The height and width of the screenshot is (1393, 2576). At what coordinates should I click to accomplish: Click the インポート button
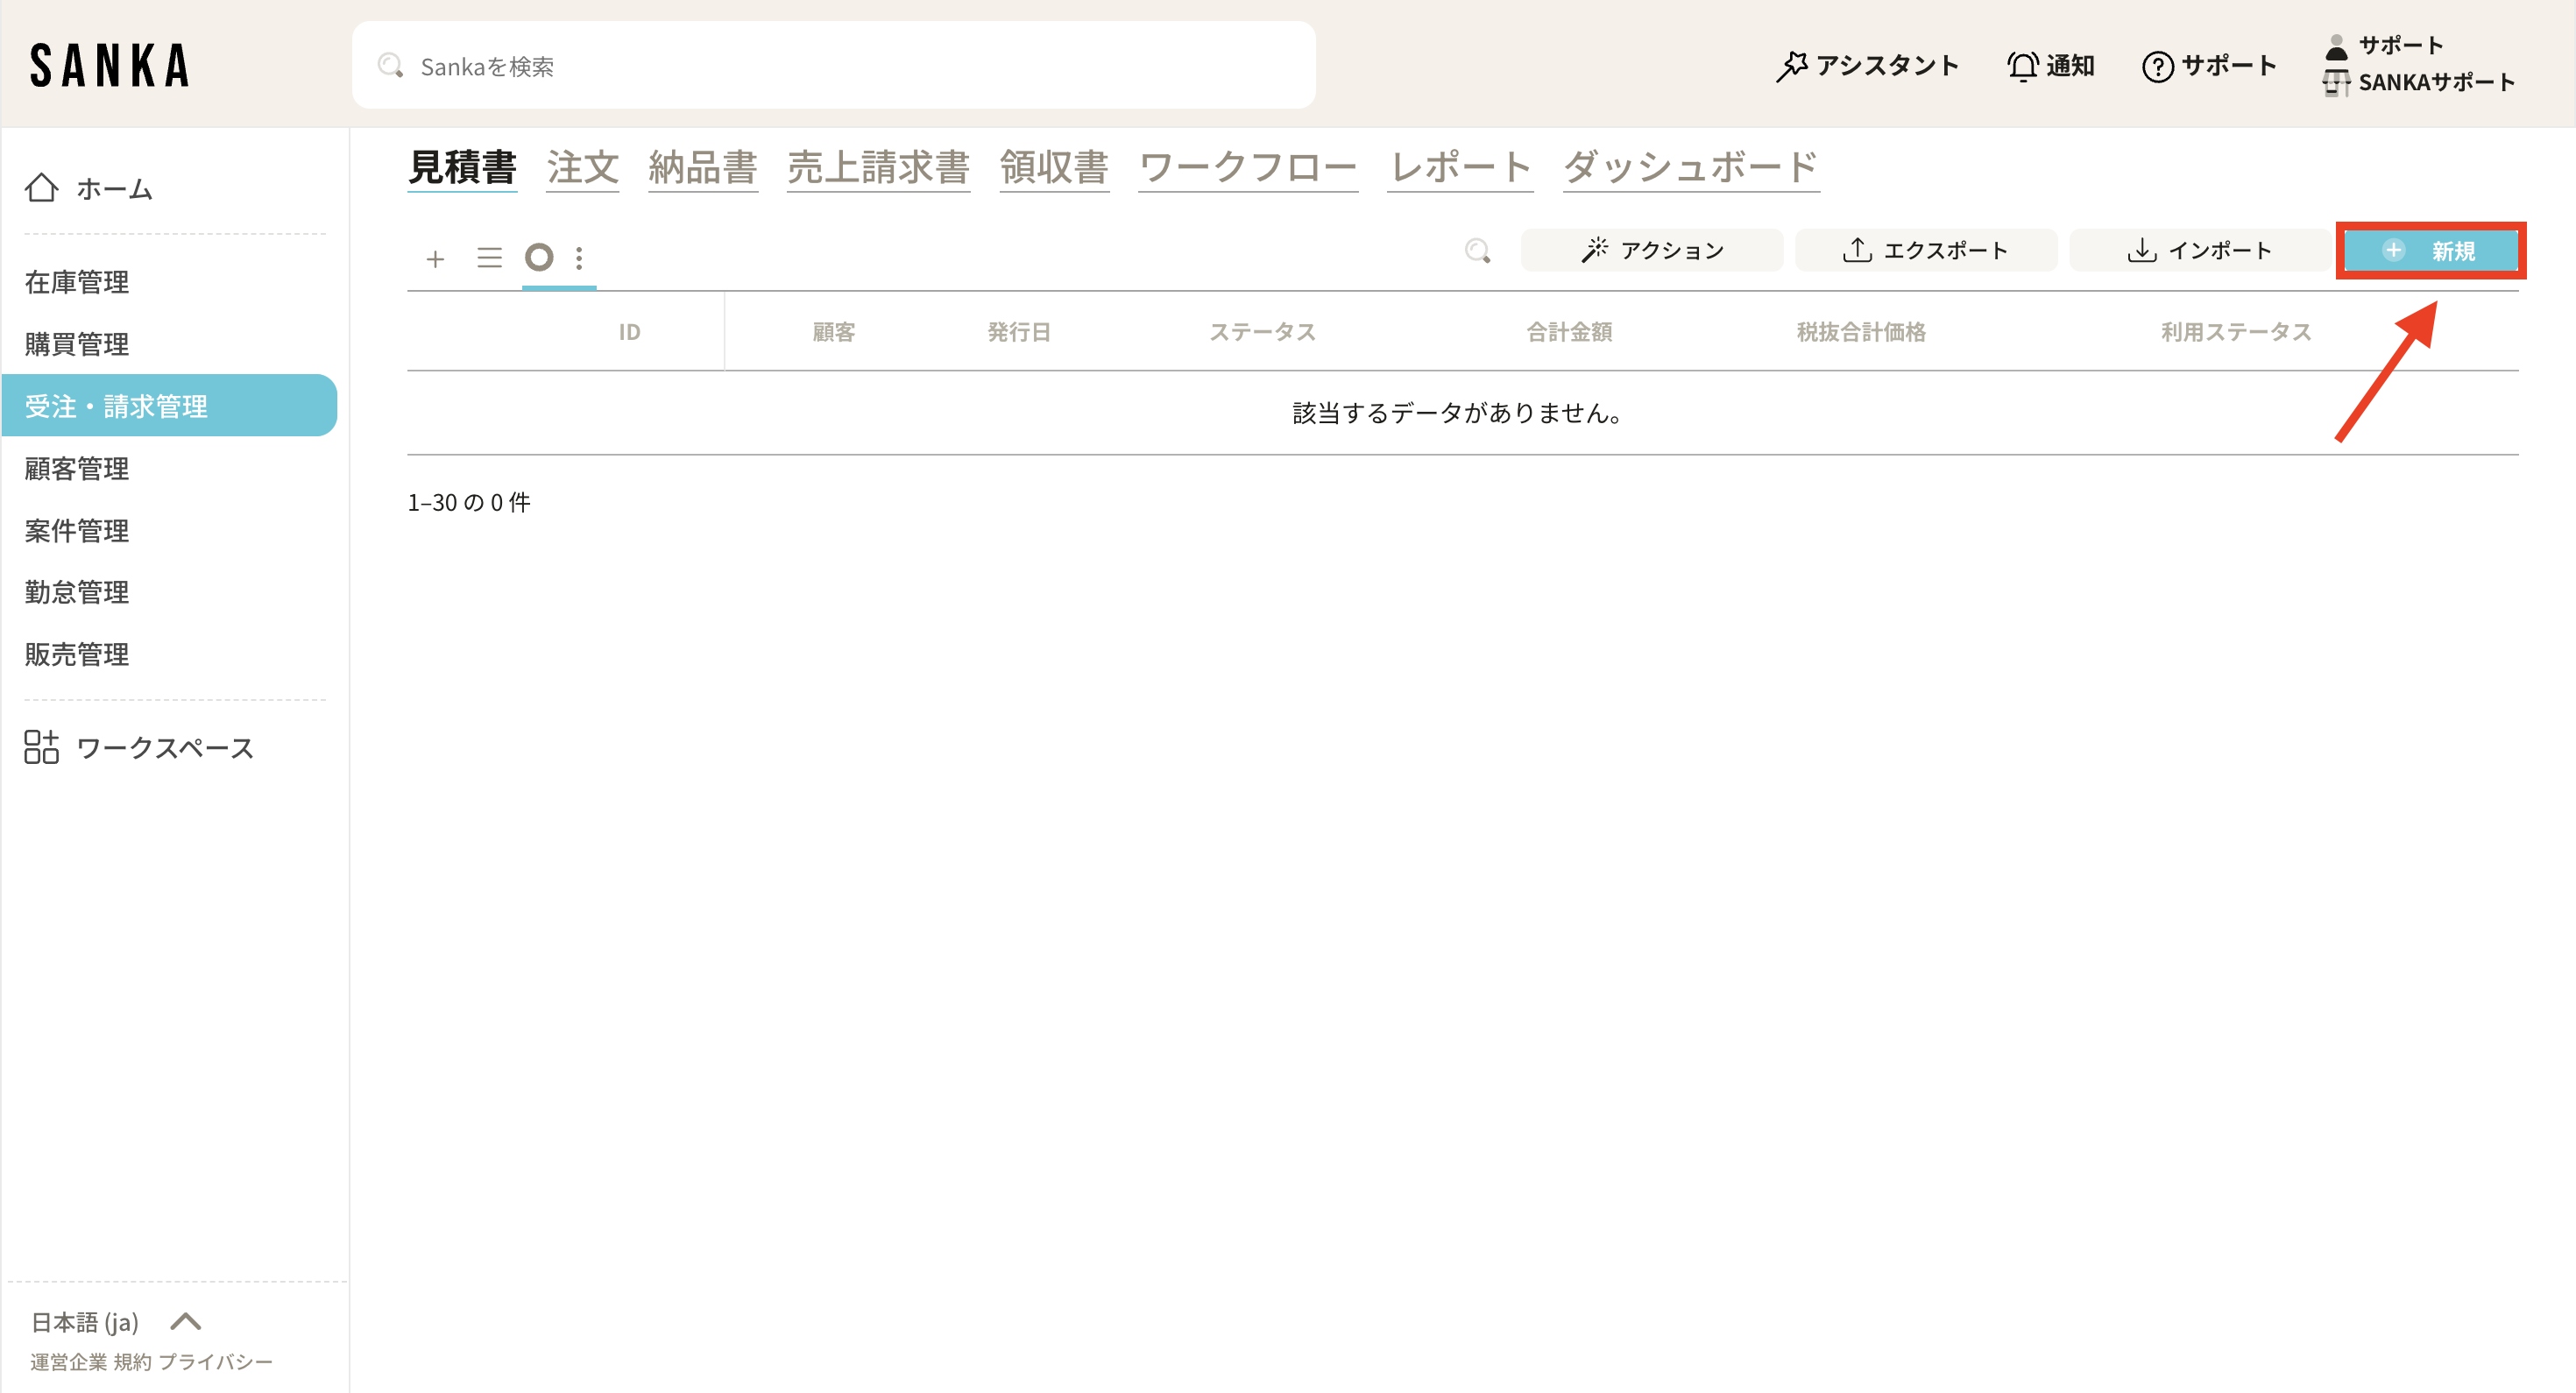(2199, 250)
